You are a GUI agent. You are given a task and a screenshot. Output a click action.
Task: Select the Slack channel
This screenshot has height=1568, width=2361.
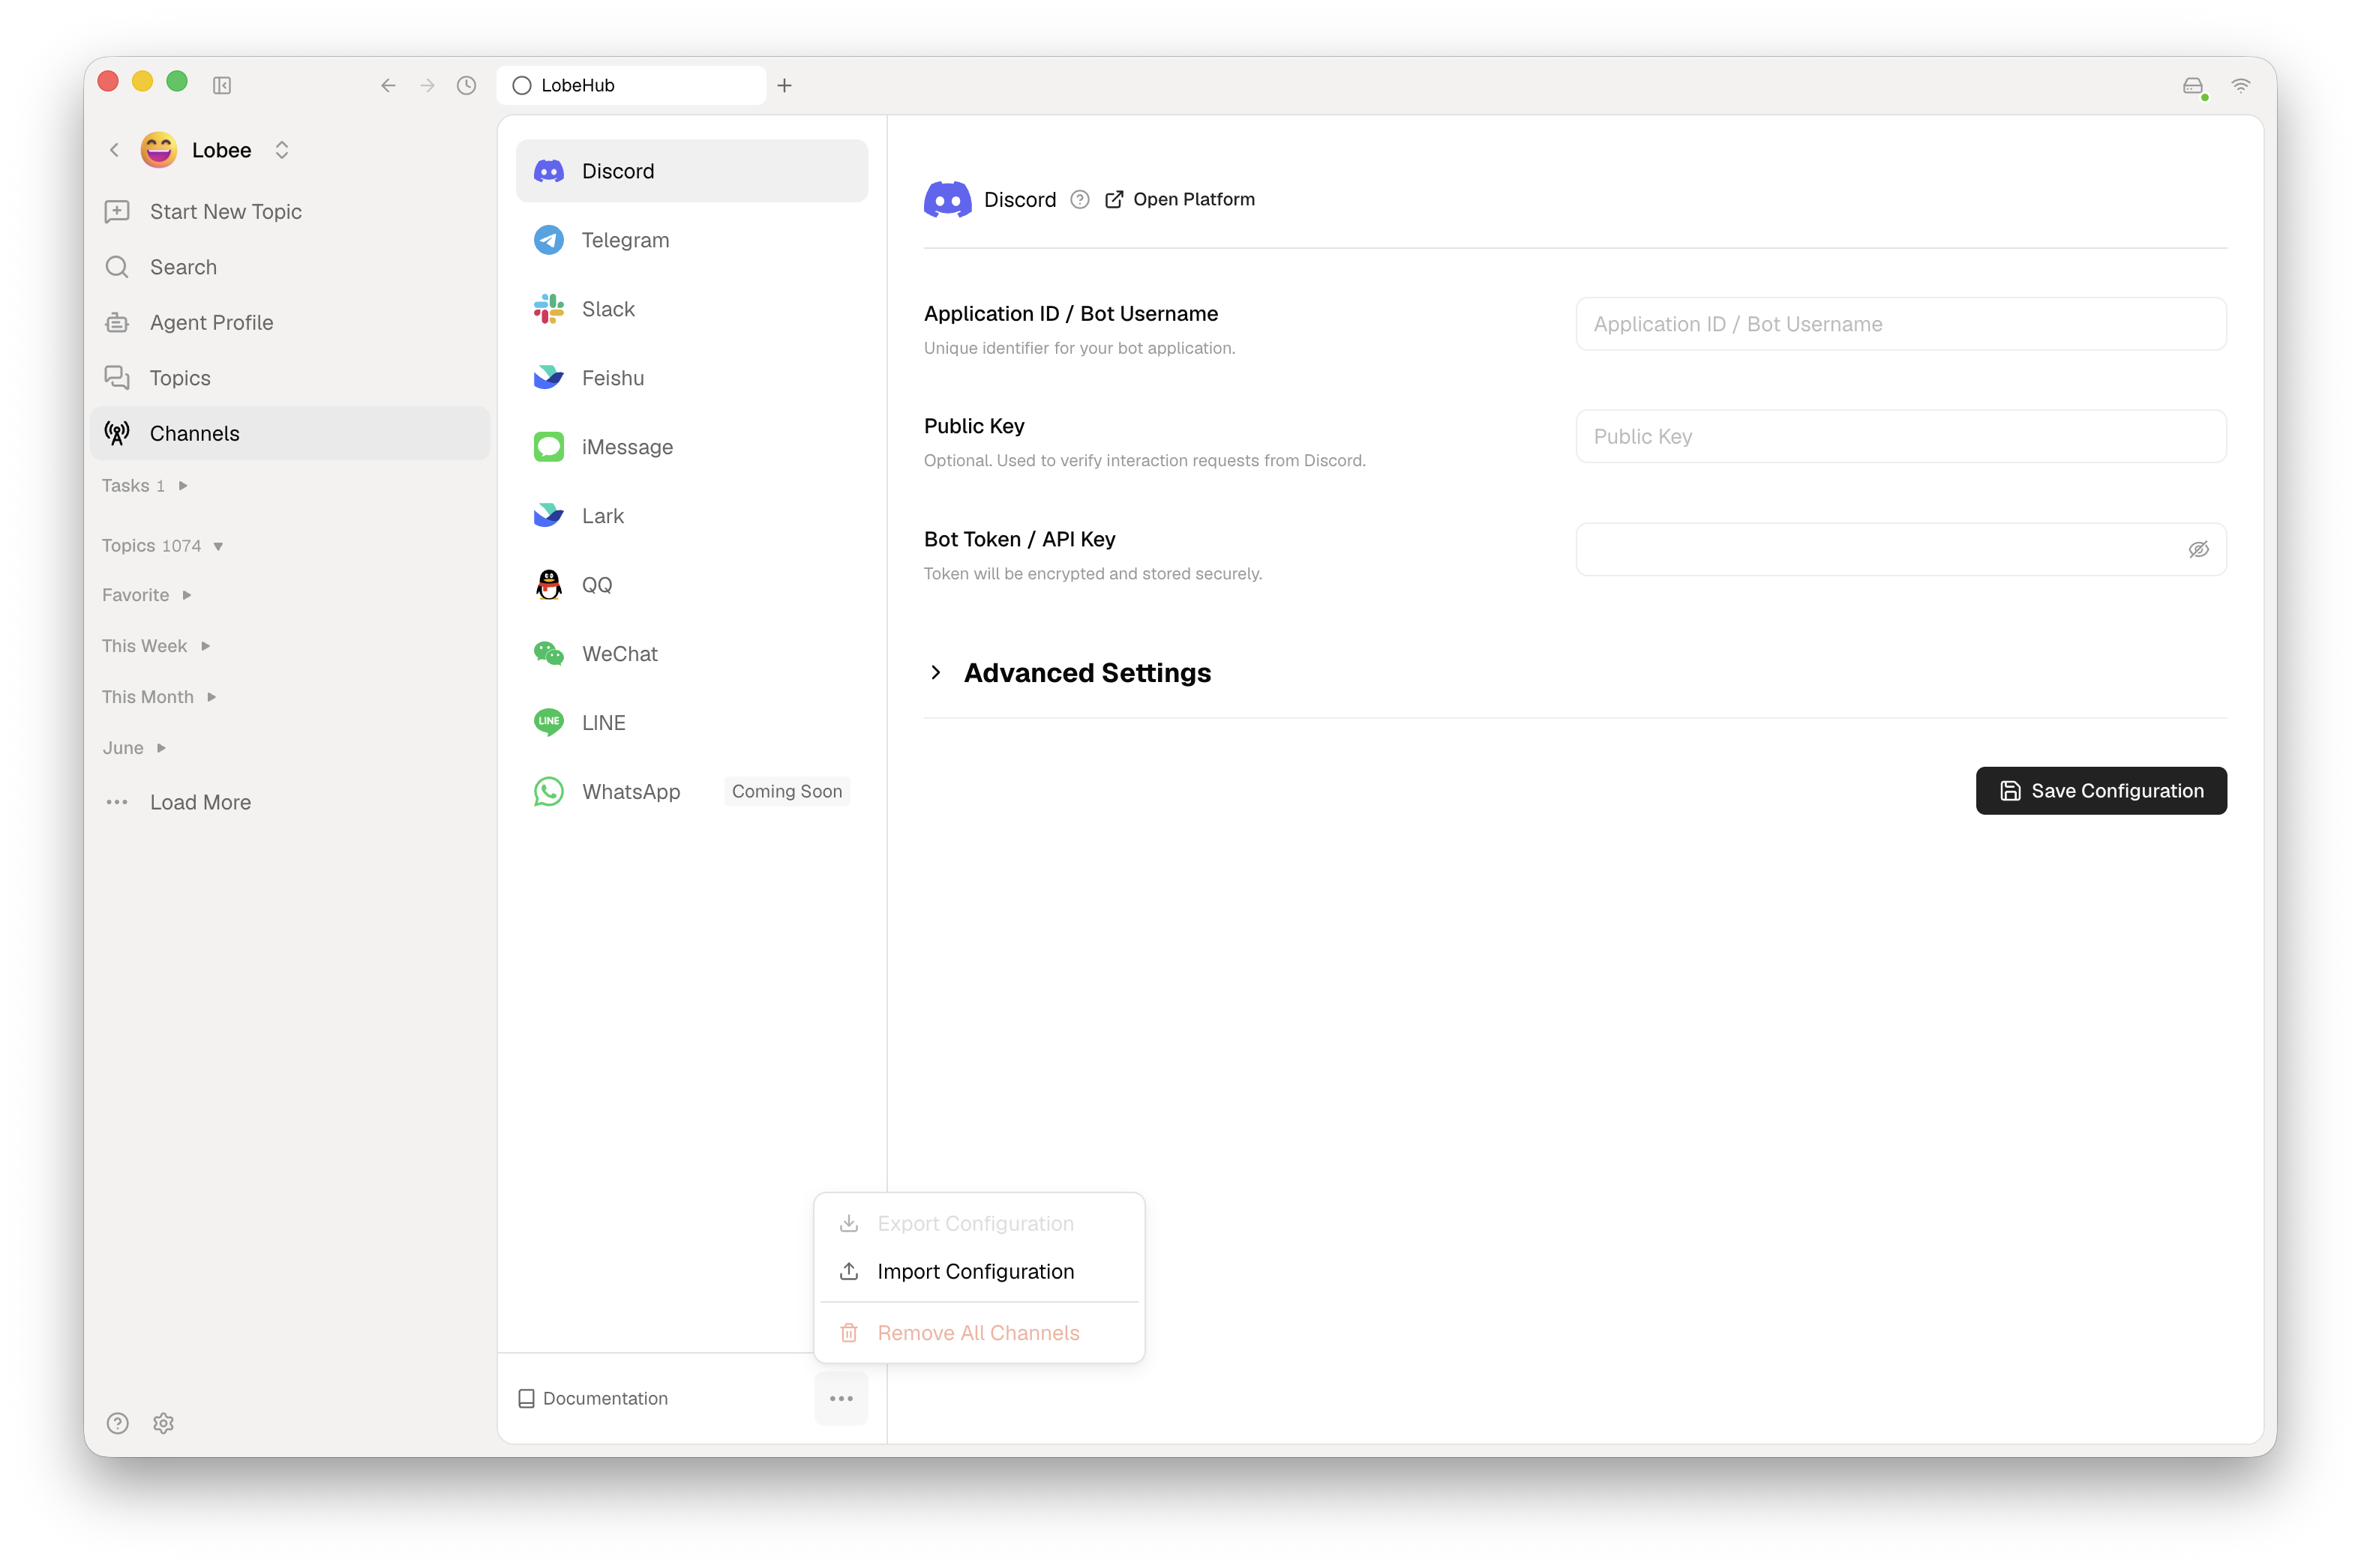691,309
